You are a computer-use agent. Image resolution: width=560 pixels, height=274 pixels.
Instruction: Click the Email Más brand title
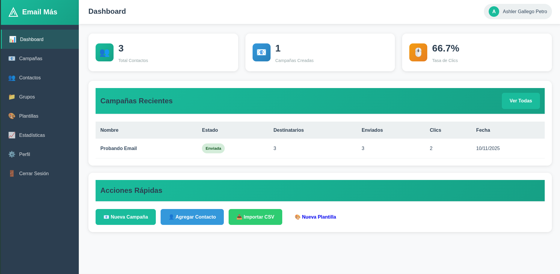coord(40,12)
